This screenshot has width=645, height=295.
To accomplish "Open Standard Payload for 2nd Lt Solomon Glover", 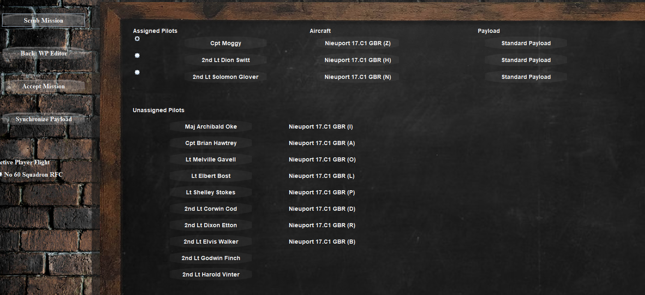I will tap(526, 77).
